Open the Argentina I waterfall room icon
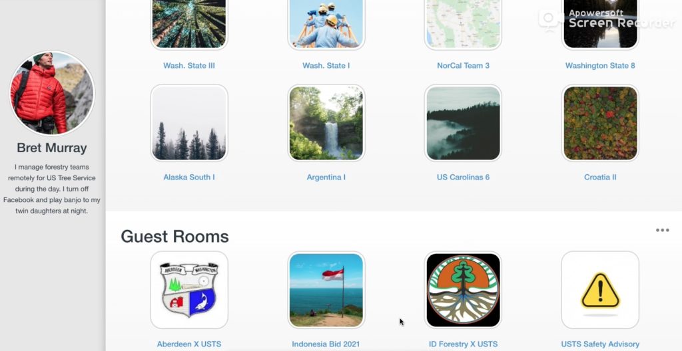Screen dimensions: 682x351 click(326, 123)
